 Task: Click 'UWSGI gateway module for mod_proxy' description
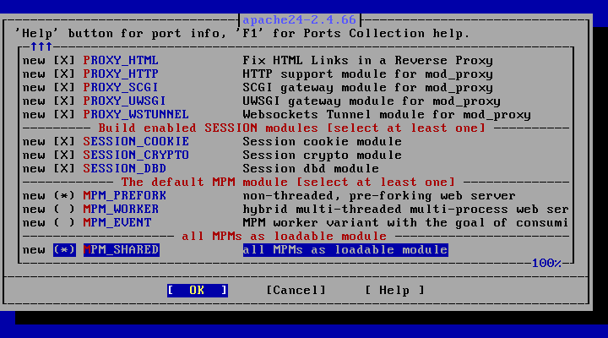[372, 101]
